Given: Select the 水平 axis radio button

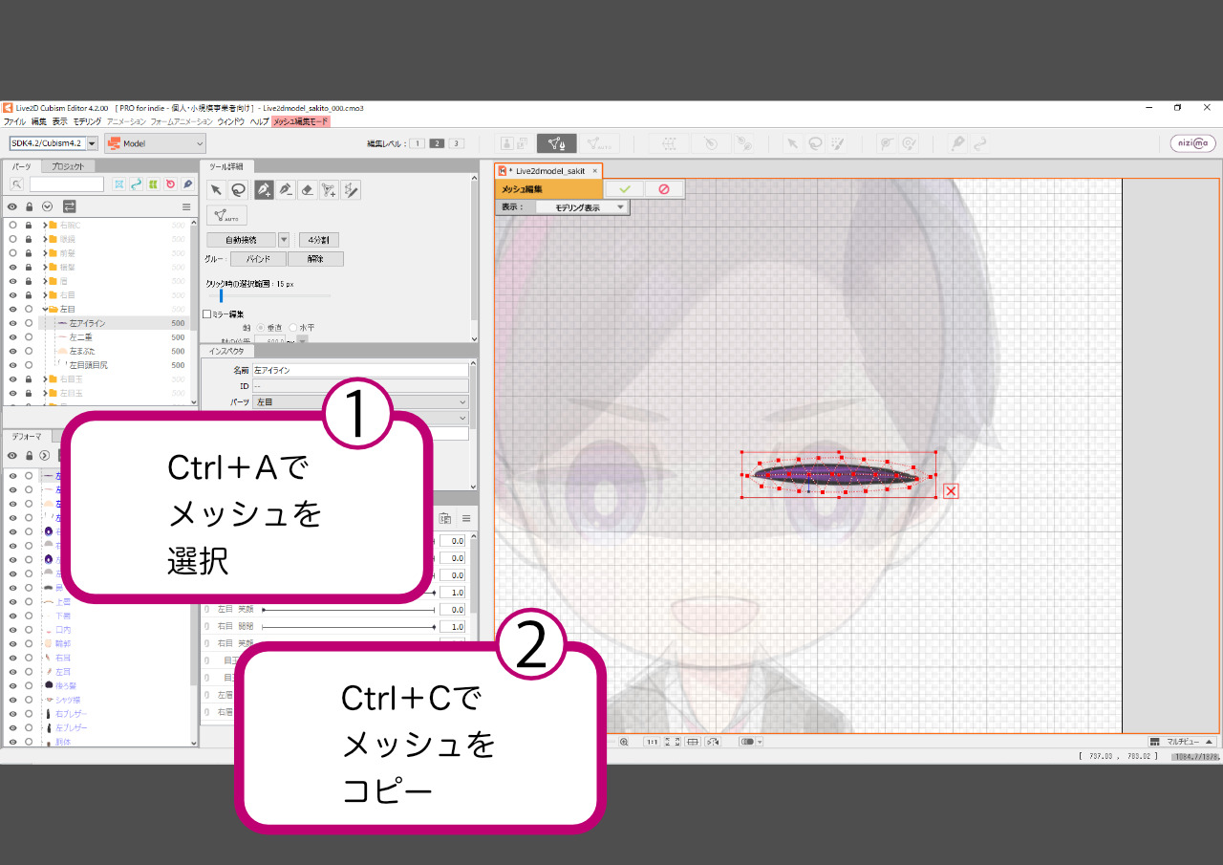Looking at the screenshot, I should click(x=292, y=327).
